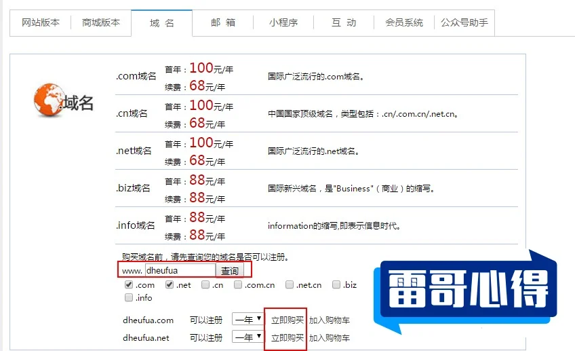Click the 购买域名前 instruction text
This screenshot has height=351, width=575.
(x=205, y=257)
